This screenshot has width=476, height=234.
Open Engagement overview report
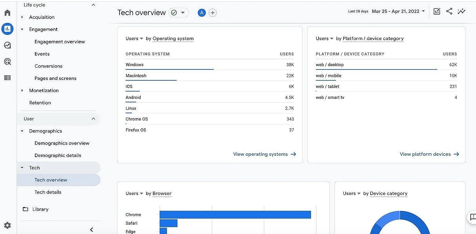pyautogui.click(x=60, y=42)
